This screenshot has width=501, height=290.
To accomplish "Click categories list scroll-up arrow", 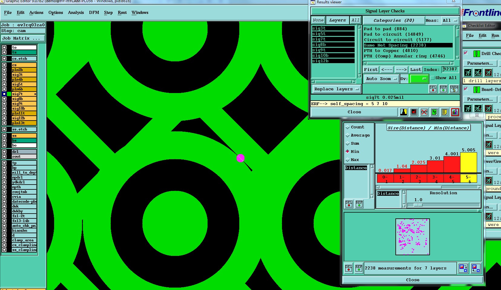I will point(457,27).
